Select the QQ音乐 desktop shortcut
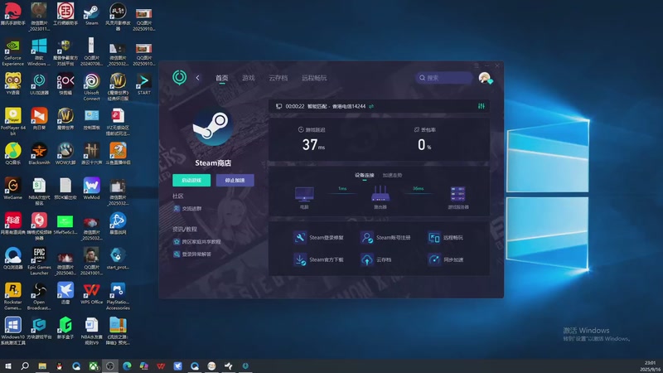Viewport: 663px width, 373px height. (12, 154)
